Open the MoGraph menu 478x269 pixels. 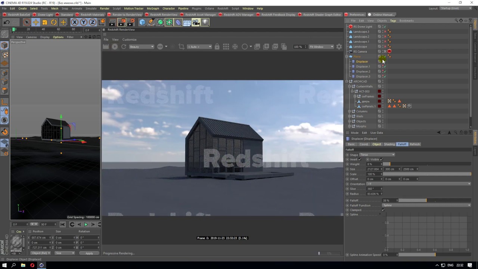click(153, 8)
